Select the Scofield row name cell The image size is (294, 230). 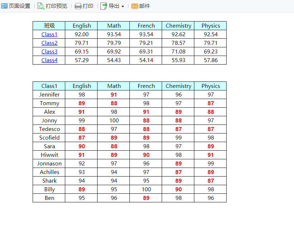pos(49,138)
